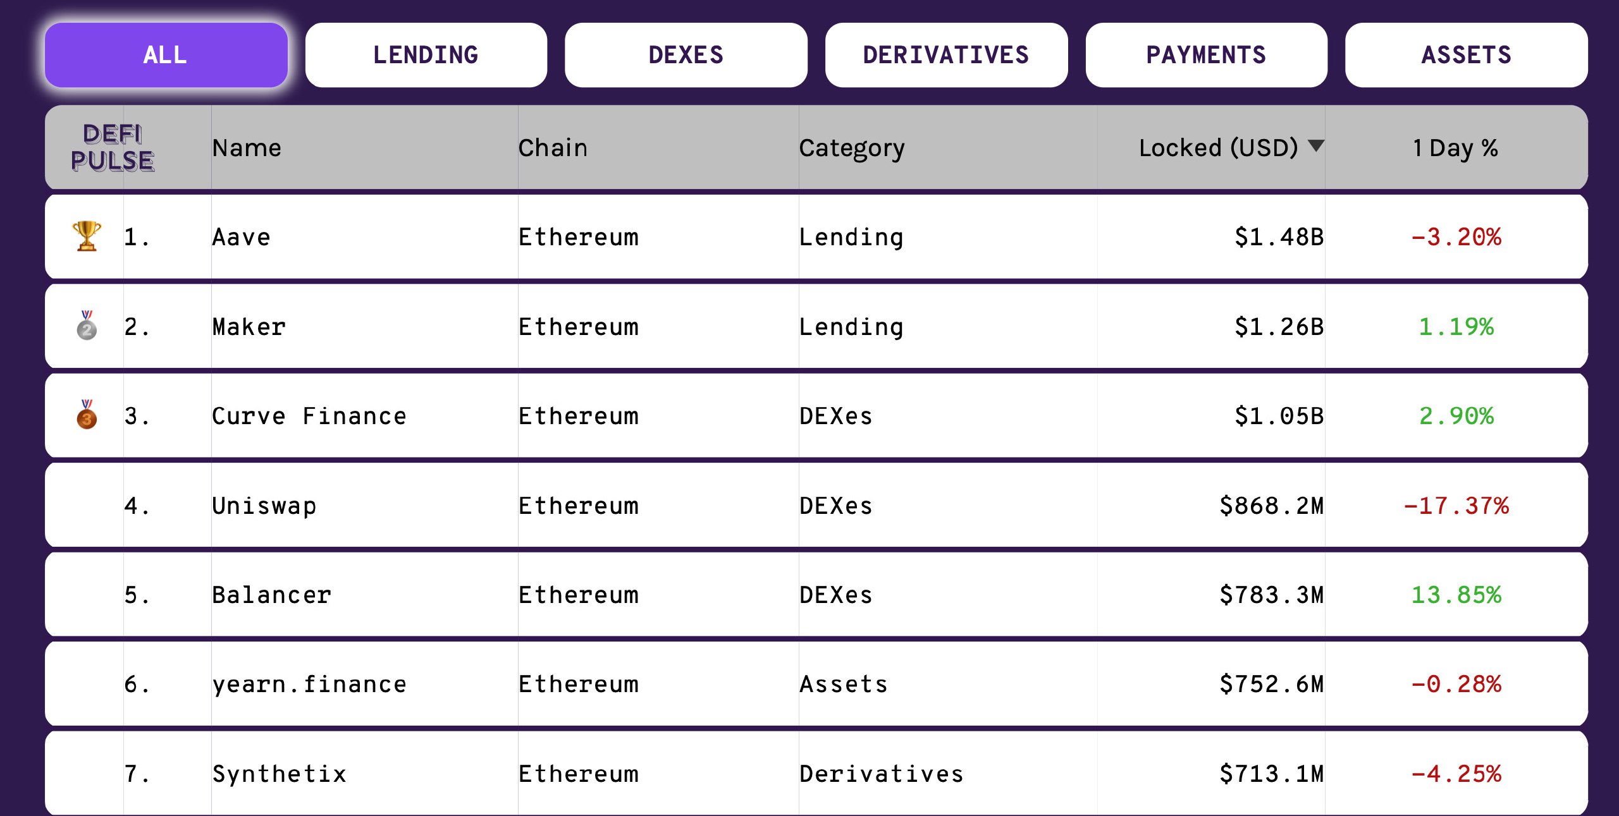This screenshot has height=816, width=1619.
Task: Sort table by 1 Day % column
Action: coord(1455,148)
